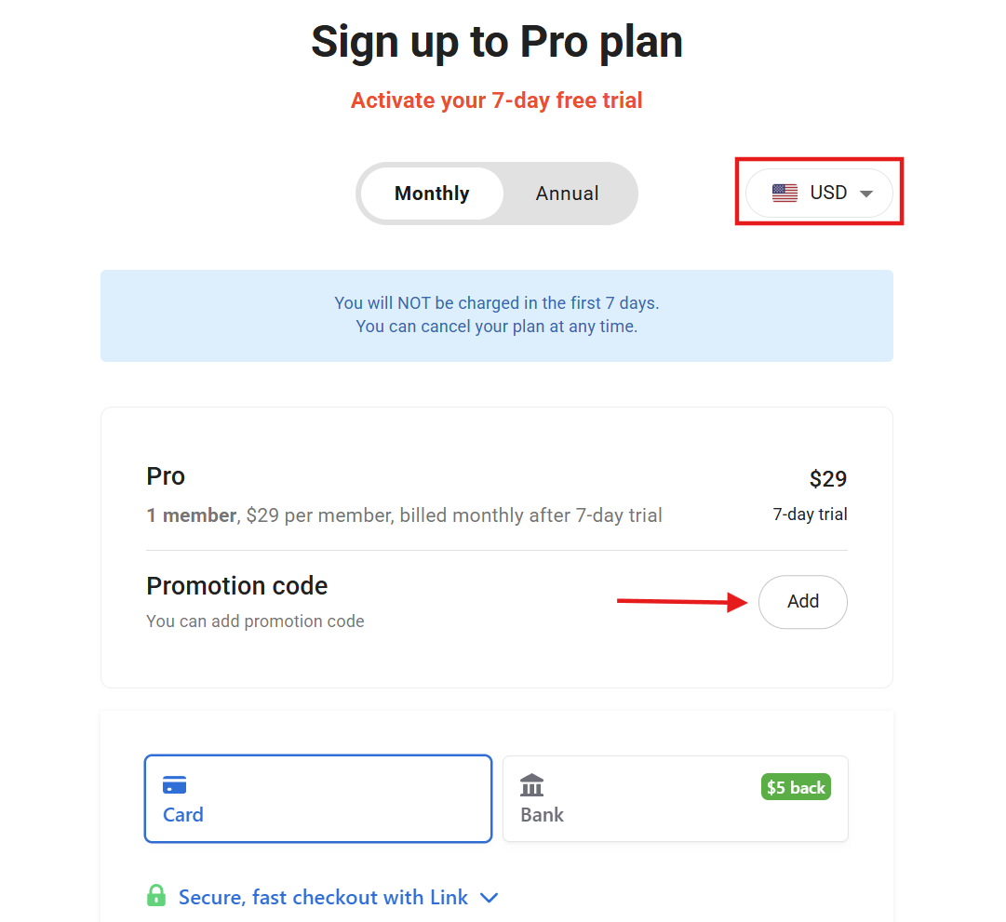Click the credit card icon
The image size is (1006, 922).
point(174,785)
